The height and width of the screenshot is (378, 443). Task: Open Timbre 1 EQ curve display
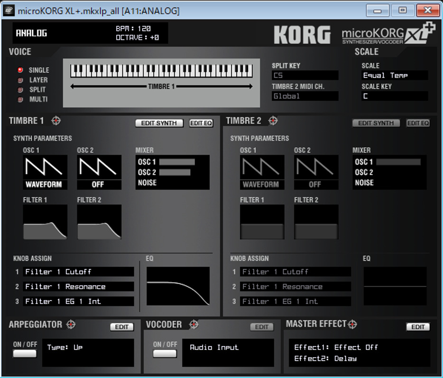[x=178, y=286]
